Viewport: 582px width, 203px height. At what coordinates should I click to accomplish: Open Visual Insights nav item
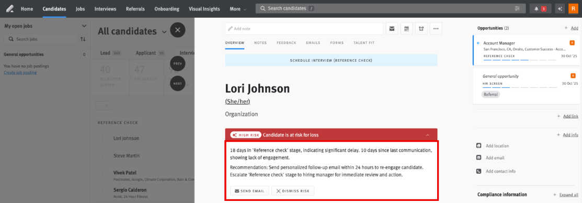tap(204, 9)
